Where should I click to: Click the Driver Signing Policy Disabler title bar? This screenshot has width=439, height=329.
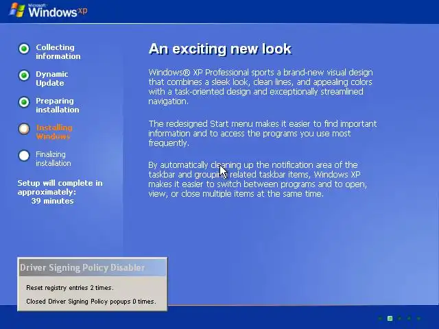tap(93, 267)
